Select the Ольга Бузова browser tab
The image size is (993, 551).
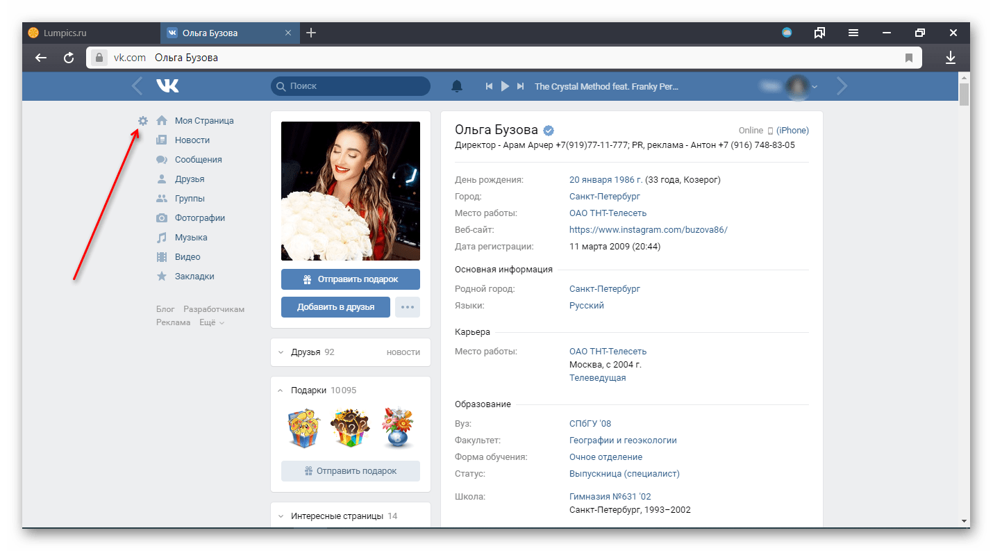tap(231, 33)
